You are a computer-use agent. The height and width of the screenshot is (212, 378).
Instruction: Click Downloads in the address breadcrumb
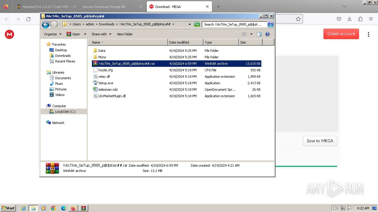(x=107, y=24)
